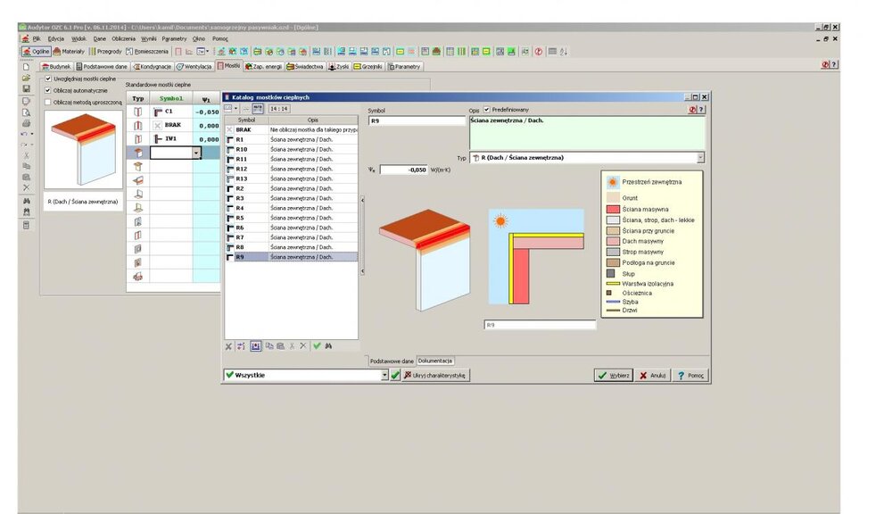Image resolution: width=892 pixels, height=514 pixels.
Task: Expand the Wszystkie filter dropdown
Action: (385, 376)
